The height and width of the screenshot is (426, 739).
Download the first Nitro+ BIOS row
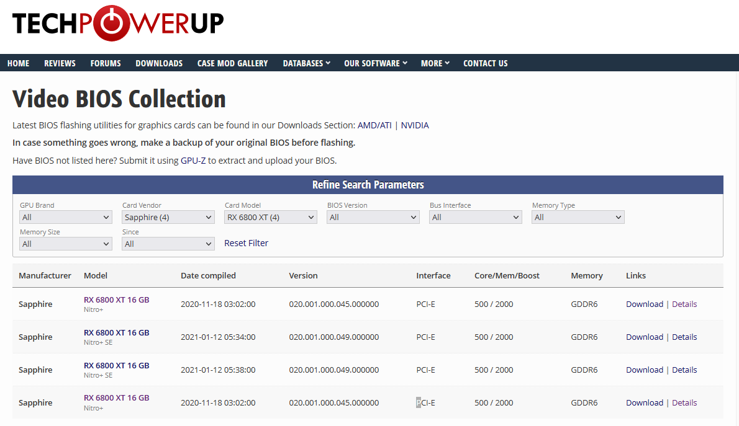[x=644, y=304]
